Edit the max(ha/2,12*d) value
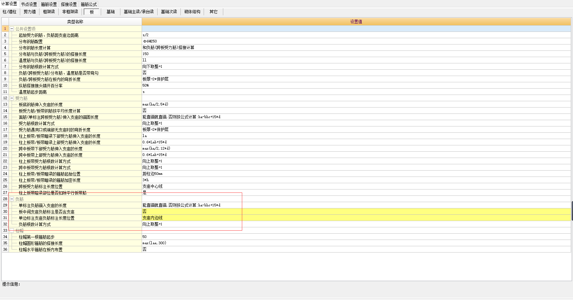The image size is (573, 300). 356,149
